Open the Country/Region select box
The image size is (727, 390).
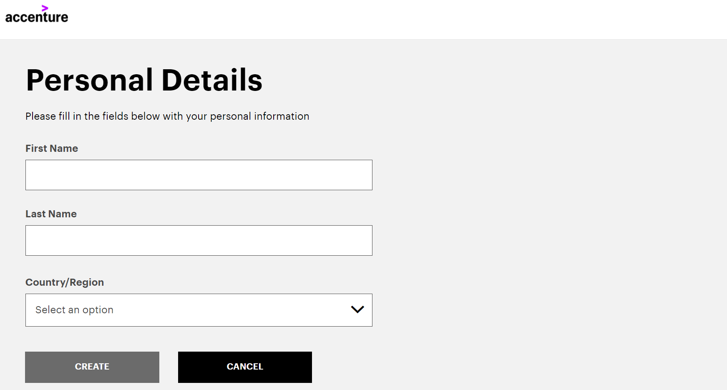click(199, 310)
